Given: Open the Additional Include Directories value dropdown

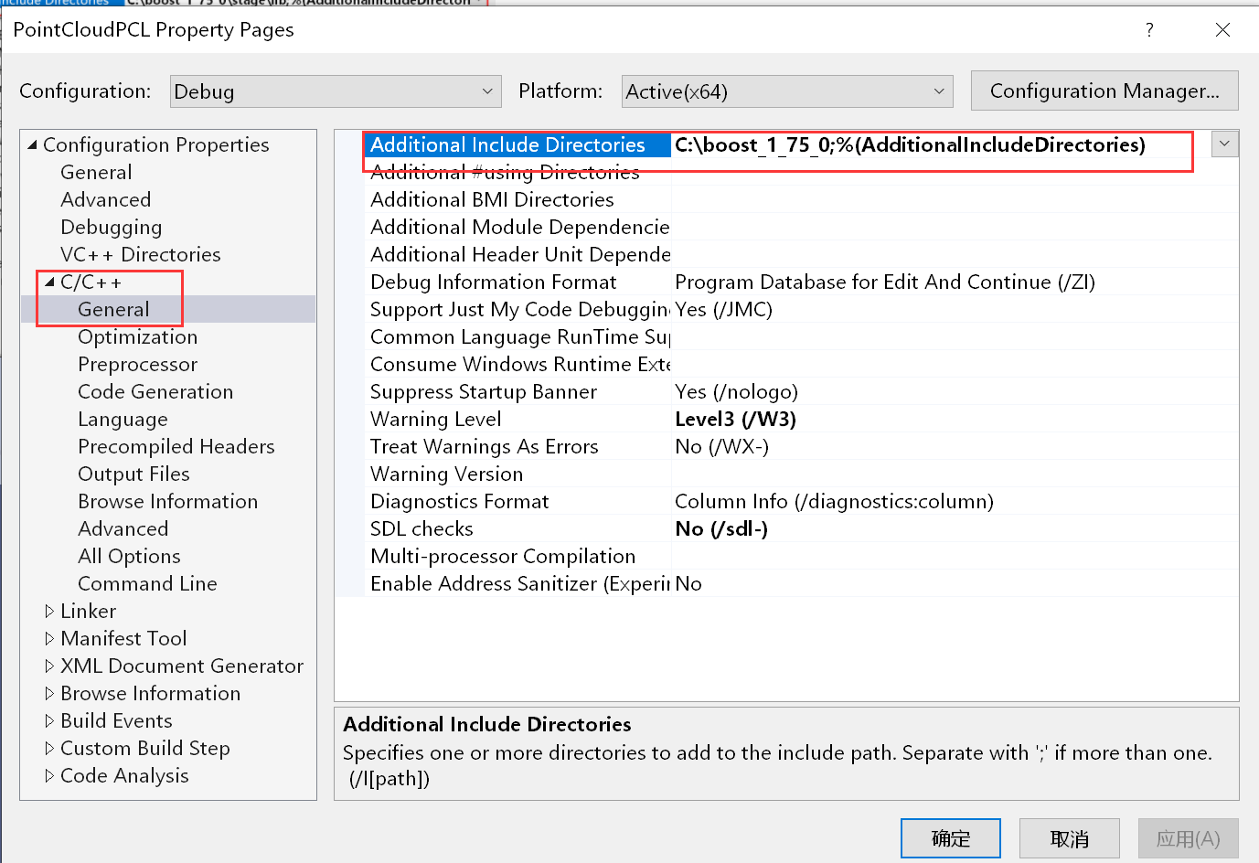Looking at the screenshot, I should click(1224, 144).
